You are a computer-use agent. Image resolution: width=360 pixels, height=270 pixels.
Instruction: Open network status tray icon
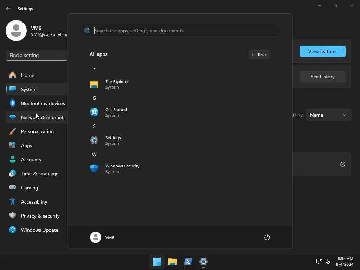(x=319, y=262)
